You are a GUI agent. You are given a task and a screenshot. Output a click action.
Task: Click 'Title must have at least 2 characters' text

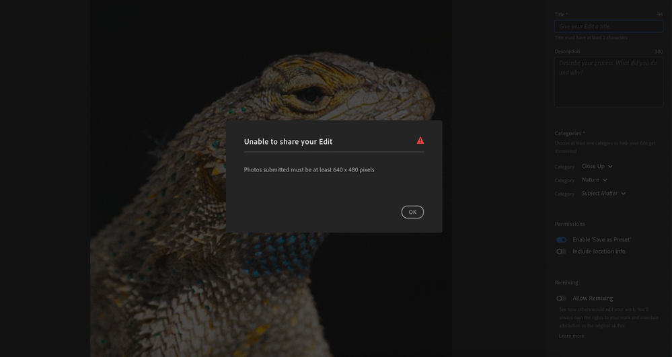point(591,38)
